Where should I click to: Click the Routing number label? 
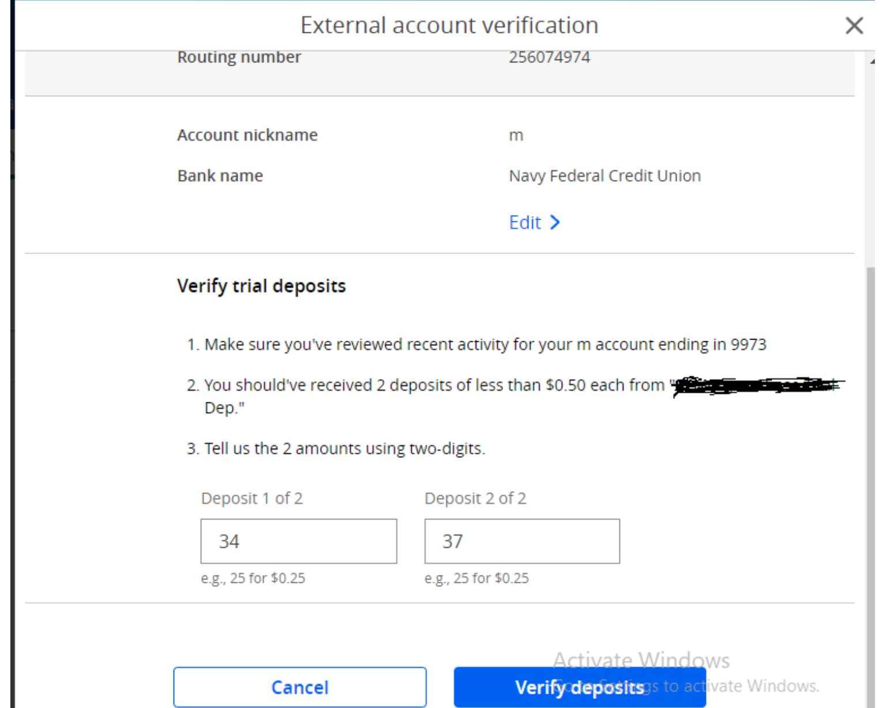(x=239, y=58)
